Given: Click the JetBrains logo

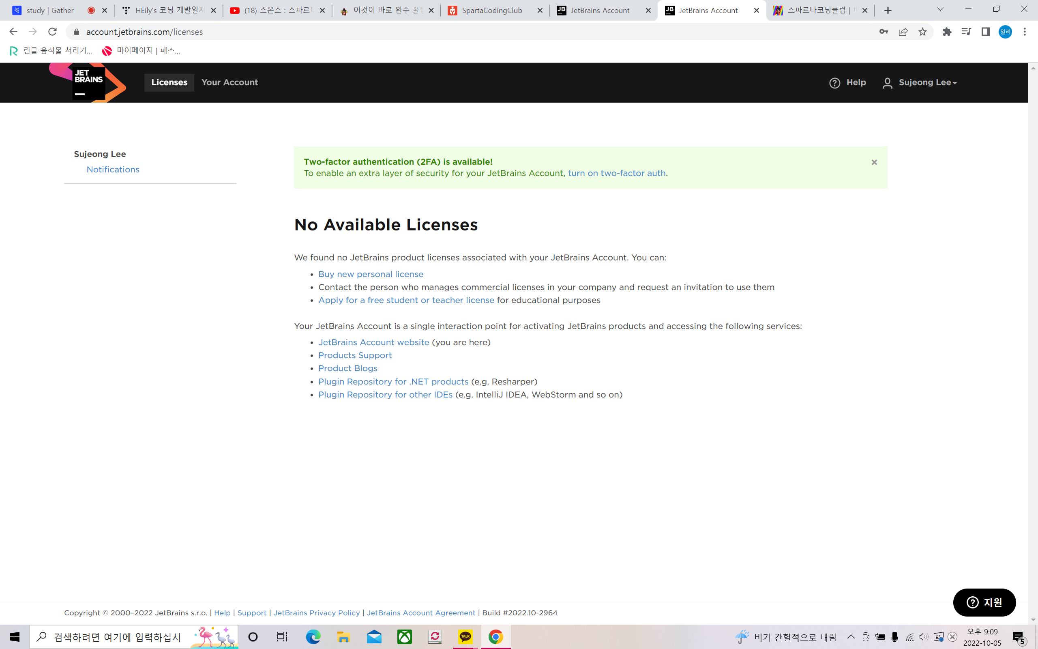Looking at the screenshot, I should (x=88, y=82).
